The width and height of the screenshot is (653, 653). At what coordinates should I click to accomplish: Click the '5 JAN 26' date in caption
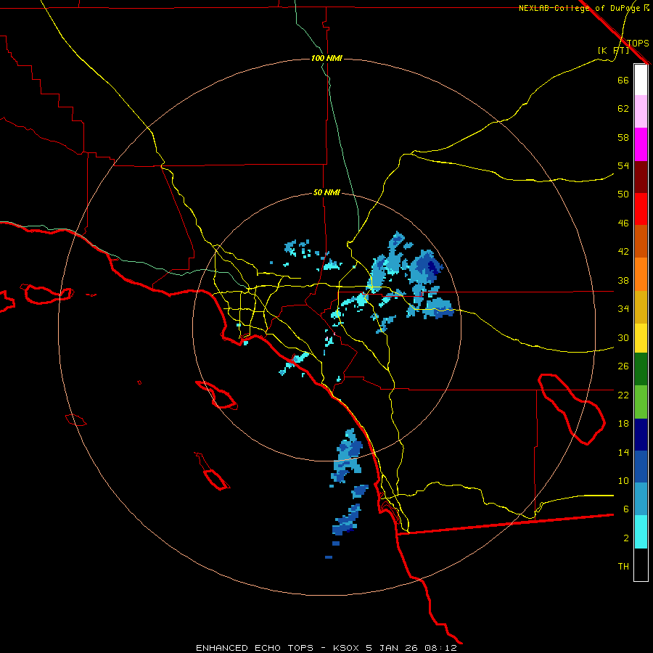click(x=393, y=648)
